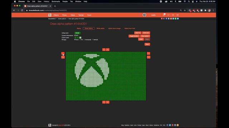Click the left stepper button below the pattern grid

click(x=104, y=102)
